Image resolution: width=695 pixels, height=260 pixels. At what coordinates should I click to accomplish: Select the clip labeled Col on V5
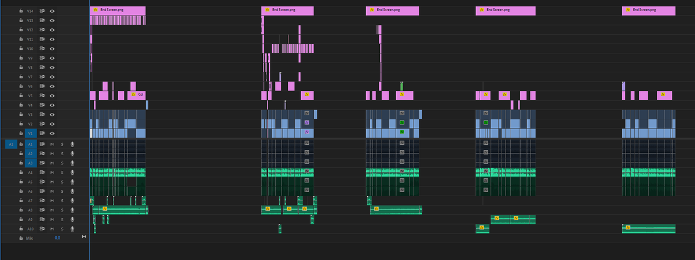137,96
